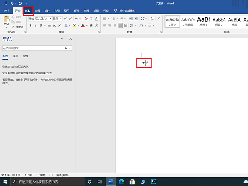
Task: Click the Windows taskbar search box
Action: (x=47, y=181)
